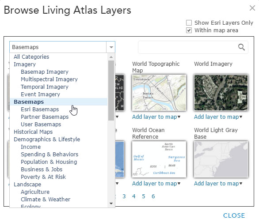This screenshot has width=259, height=219.
Task: Click the category list scroll up arrow
Action: (111, 57)
